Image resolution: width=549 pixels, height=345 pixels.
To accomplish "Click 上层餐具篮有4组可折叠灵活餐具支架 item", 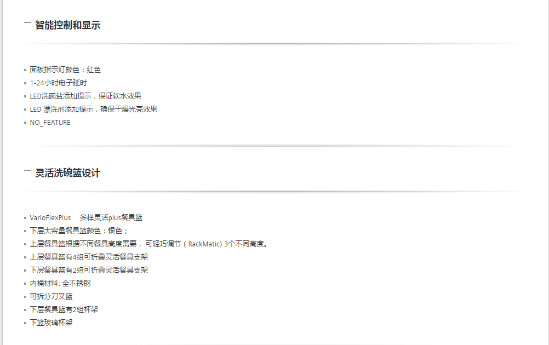I will (x=89, y=257).
